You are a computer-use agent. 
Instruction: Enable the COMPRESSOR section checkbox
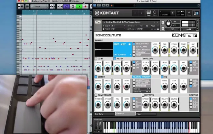(x=96, y=95)
